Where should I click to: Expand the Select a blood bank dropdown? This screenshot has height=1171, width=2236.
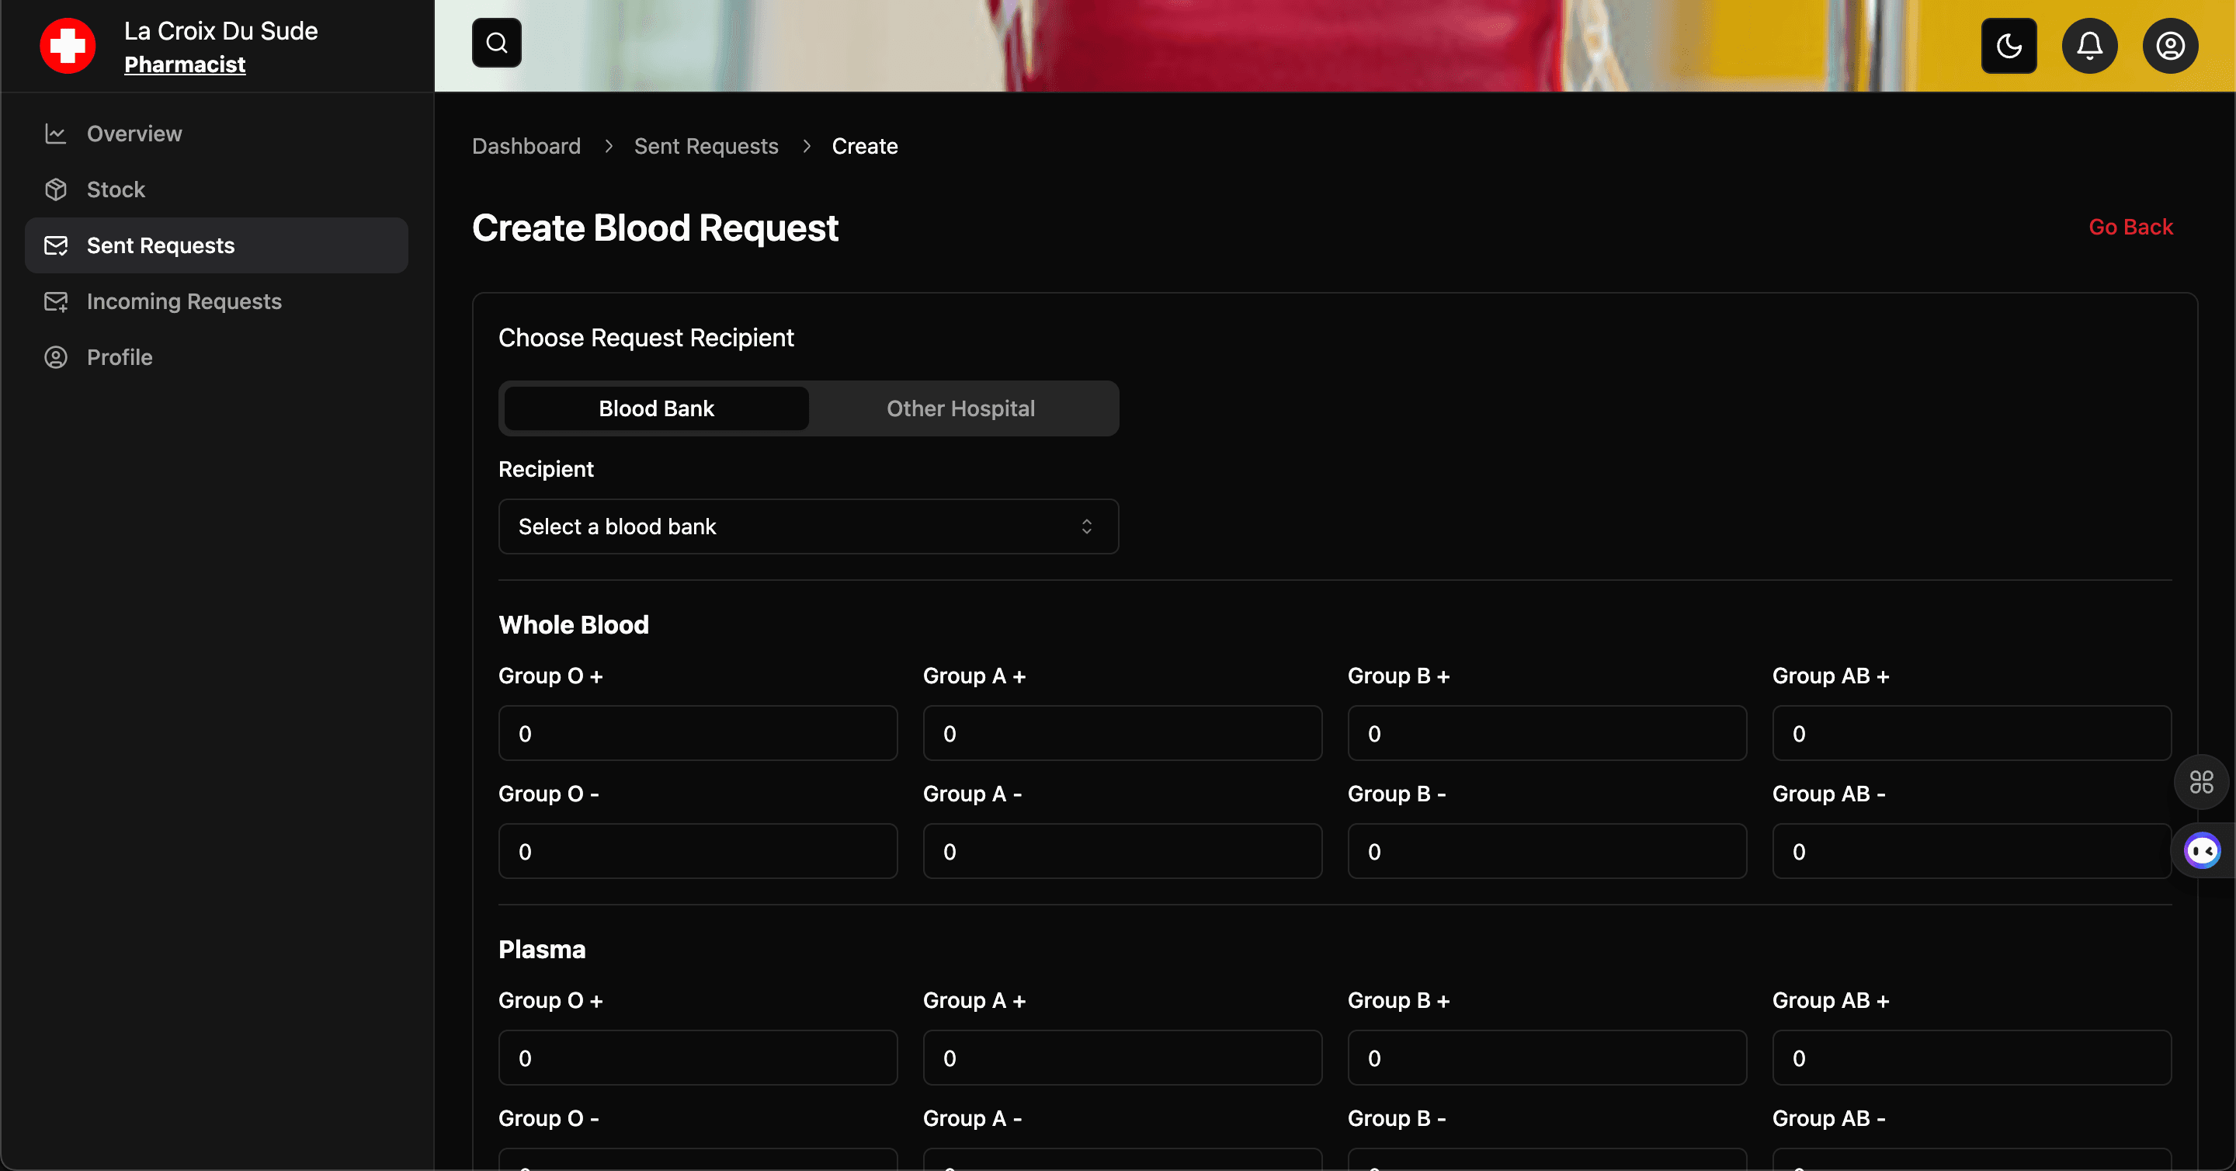(808, 526)
